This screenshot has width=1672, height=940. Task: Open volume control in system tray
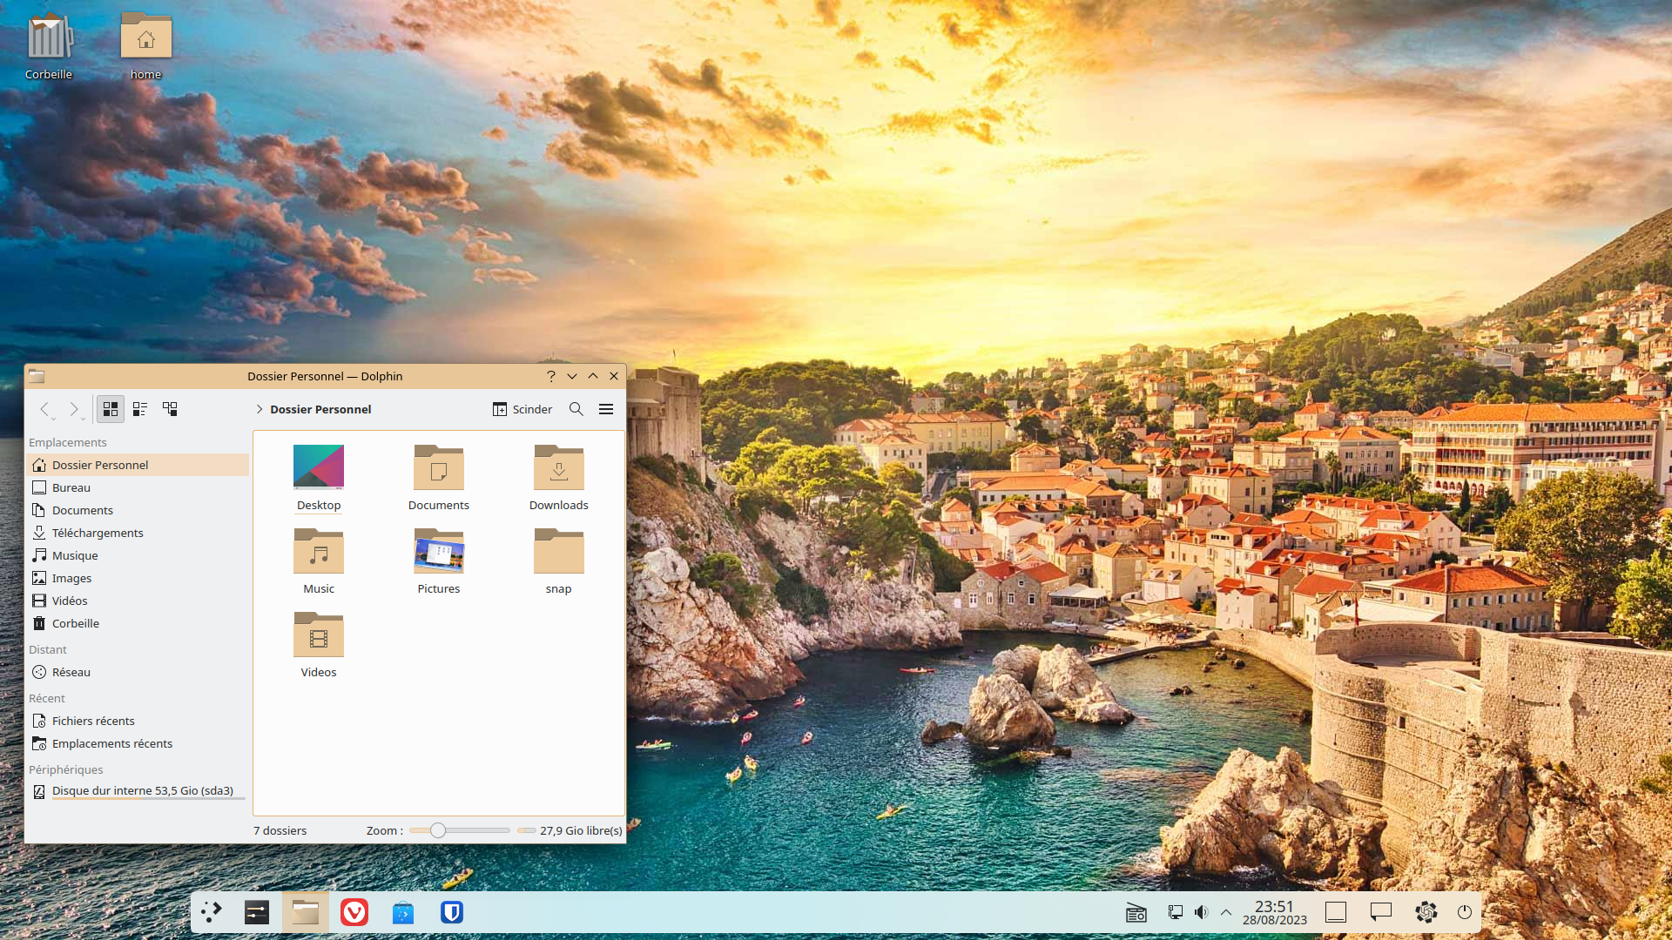1202,912
